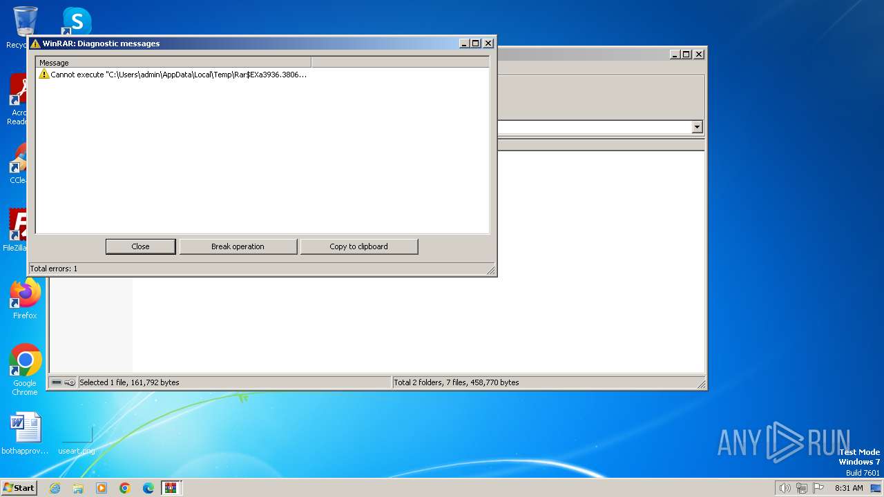
Task: Click the Show desktop button on the taskbar
Action: pos(876,488)
